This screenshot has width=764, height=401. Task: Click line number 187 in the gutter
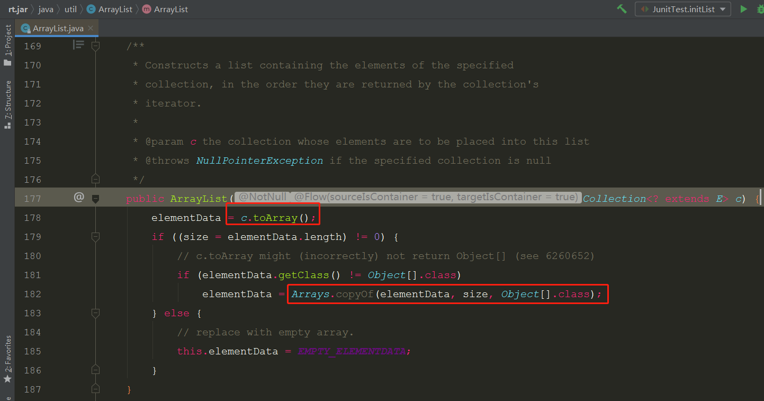point(33,389)
